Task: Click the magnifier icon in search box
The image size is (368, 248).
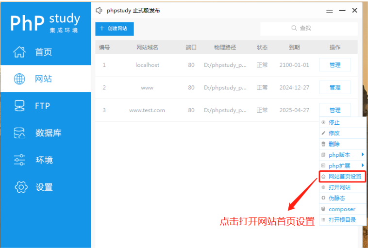Action: pyautogui.click(x=294, y=28)
